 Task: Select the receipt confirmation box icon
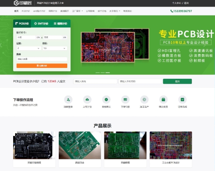pos(163,100)
